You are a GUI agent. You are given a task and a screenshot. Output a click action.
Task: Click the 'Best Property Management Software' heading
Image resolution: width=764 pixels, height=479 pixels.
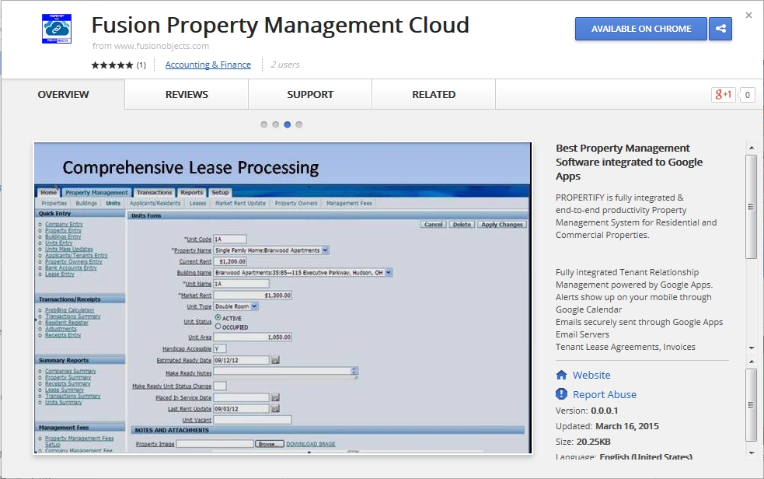click(x=629, y=162)
